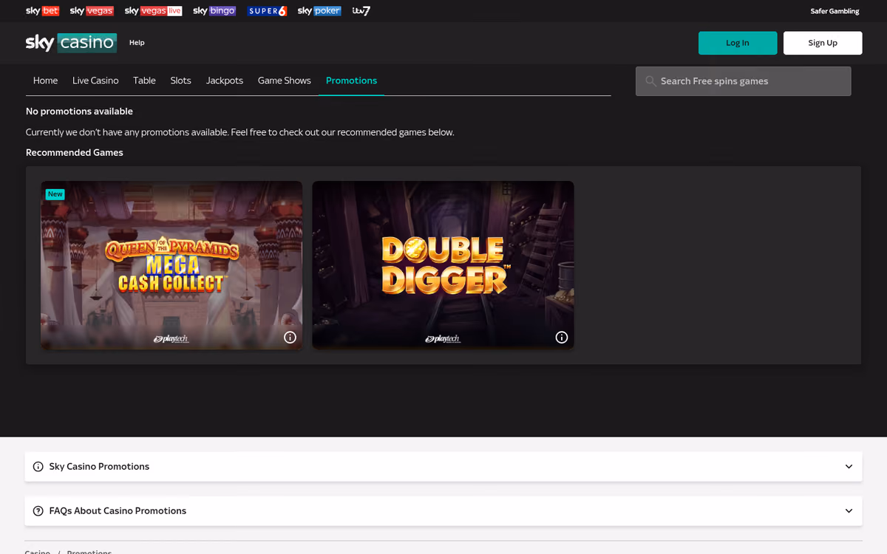
Task: Switch to the Table tab
Action: tap(144, 81)
